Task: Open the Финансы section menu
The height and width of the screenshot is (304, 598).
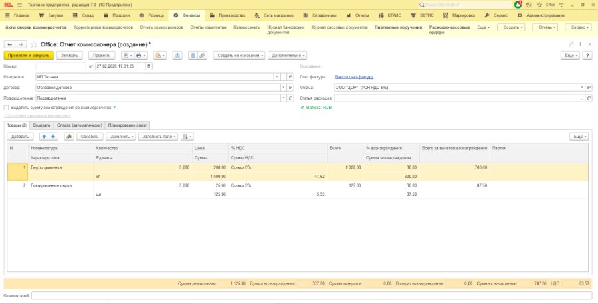Action: (x=187, y=16)
